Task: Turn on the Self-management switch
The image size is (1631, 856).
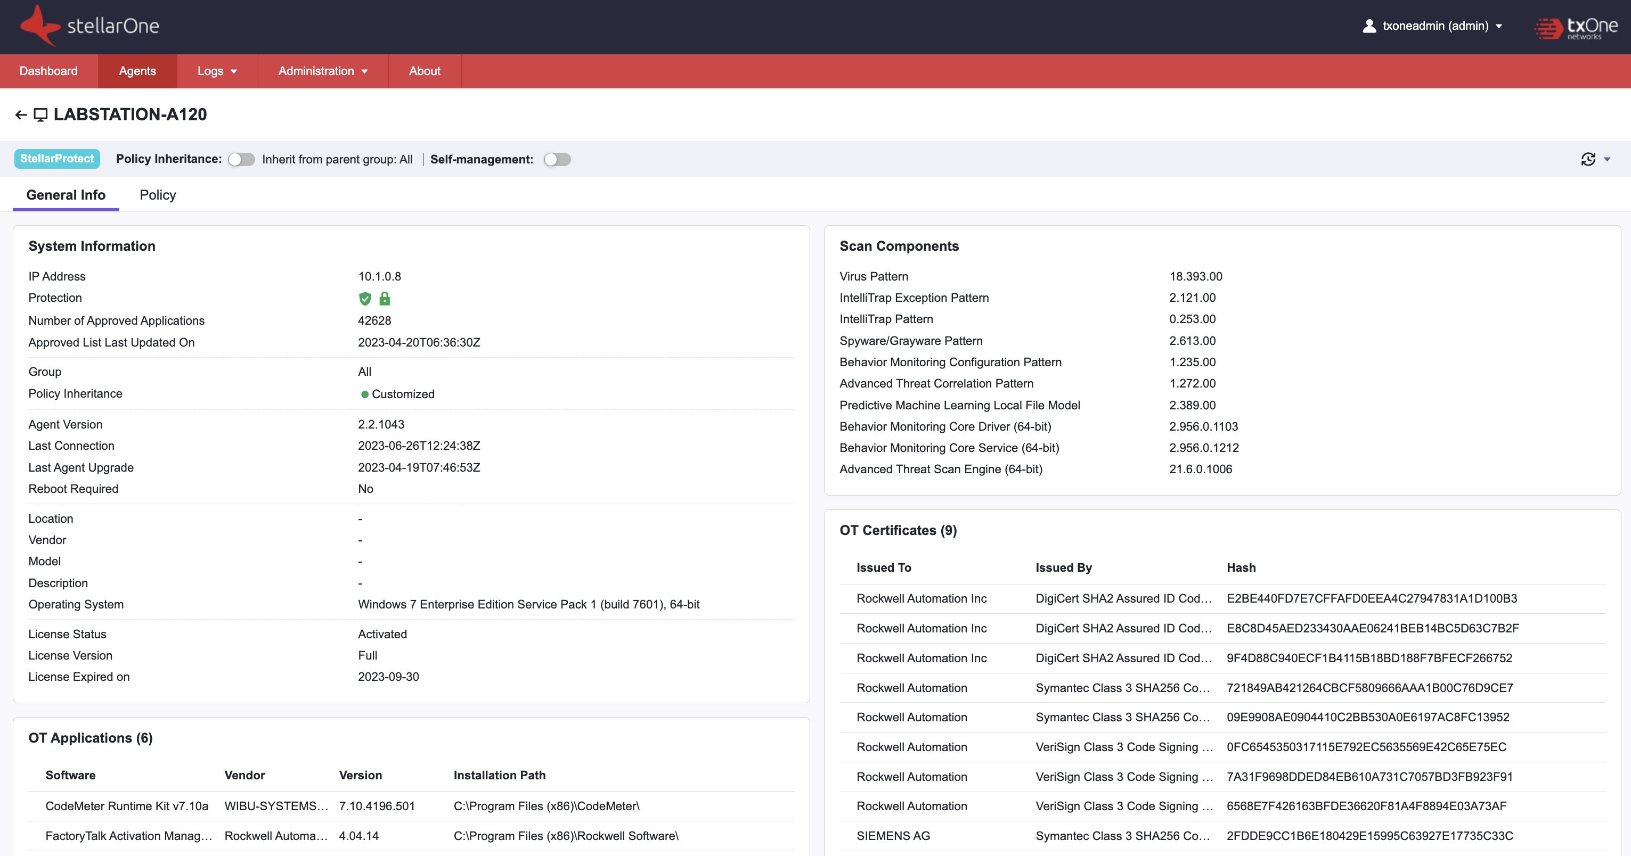Action: (557, 159)
